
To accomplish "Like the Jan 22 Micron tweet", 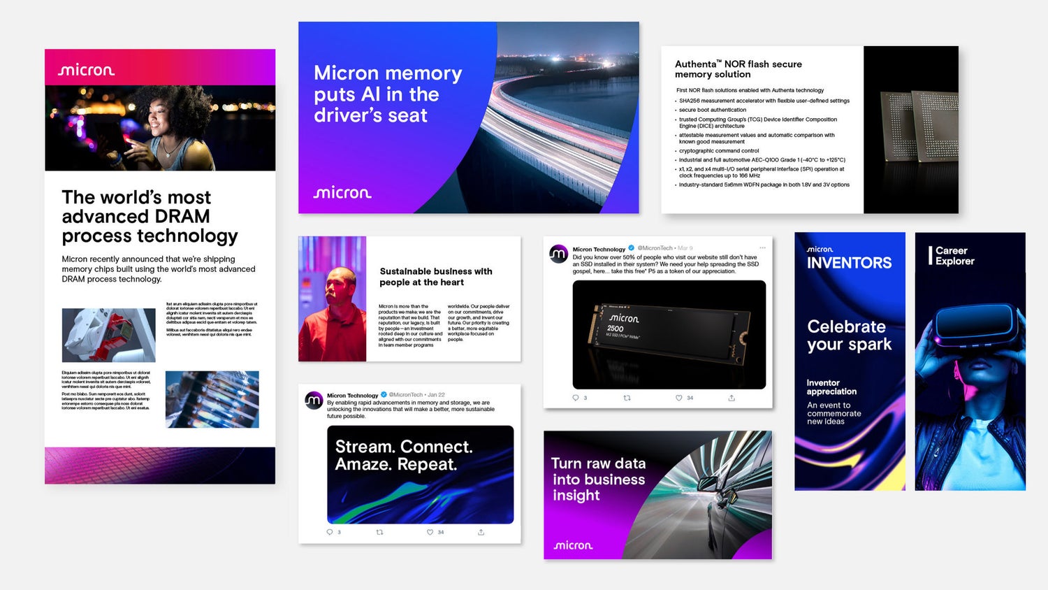I will 430,532.
